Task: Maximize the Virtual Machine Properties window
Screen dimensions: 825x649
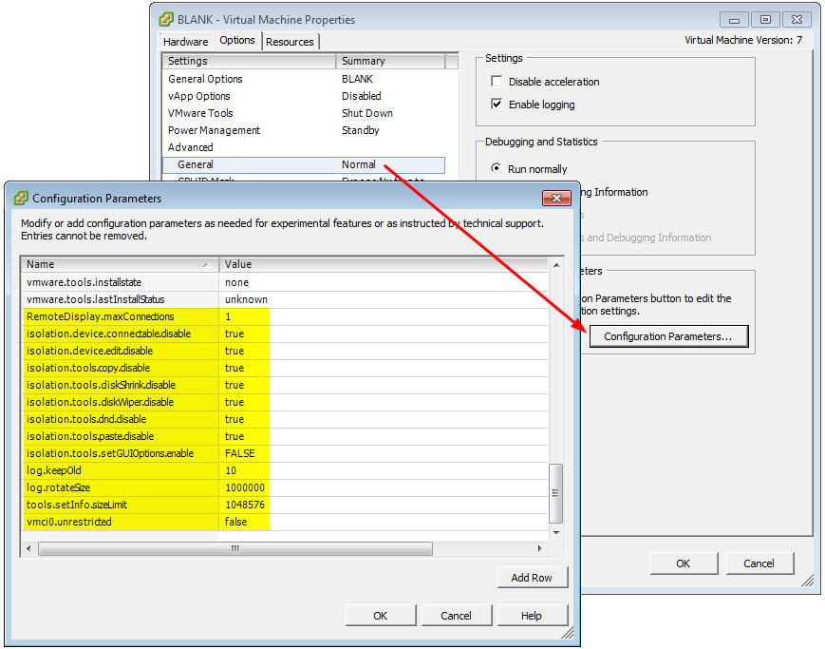Action: [x=765, y=20]
